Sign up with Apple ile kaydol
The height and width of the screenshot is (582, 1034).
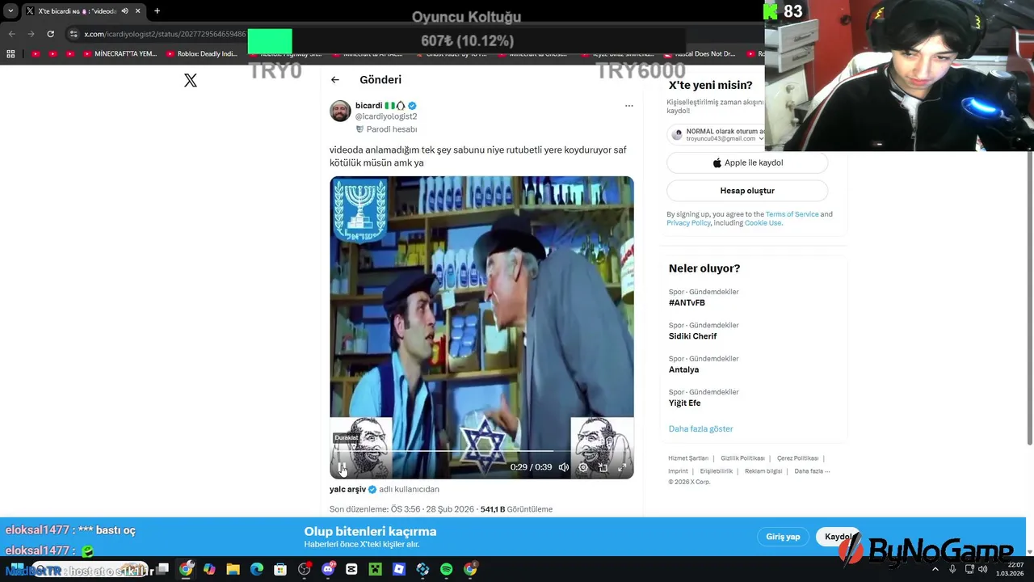(747, 162)
